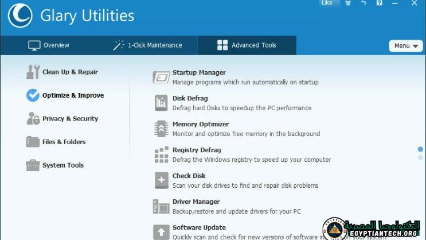Screen dimensions: 426x240
Task: Open help question mark icon
Action: (379, 3)
